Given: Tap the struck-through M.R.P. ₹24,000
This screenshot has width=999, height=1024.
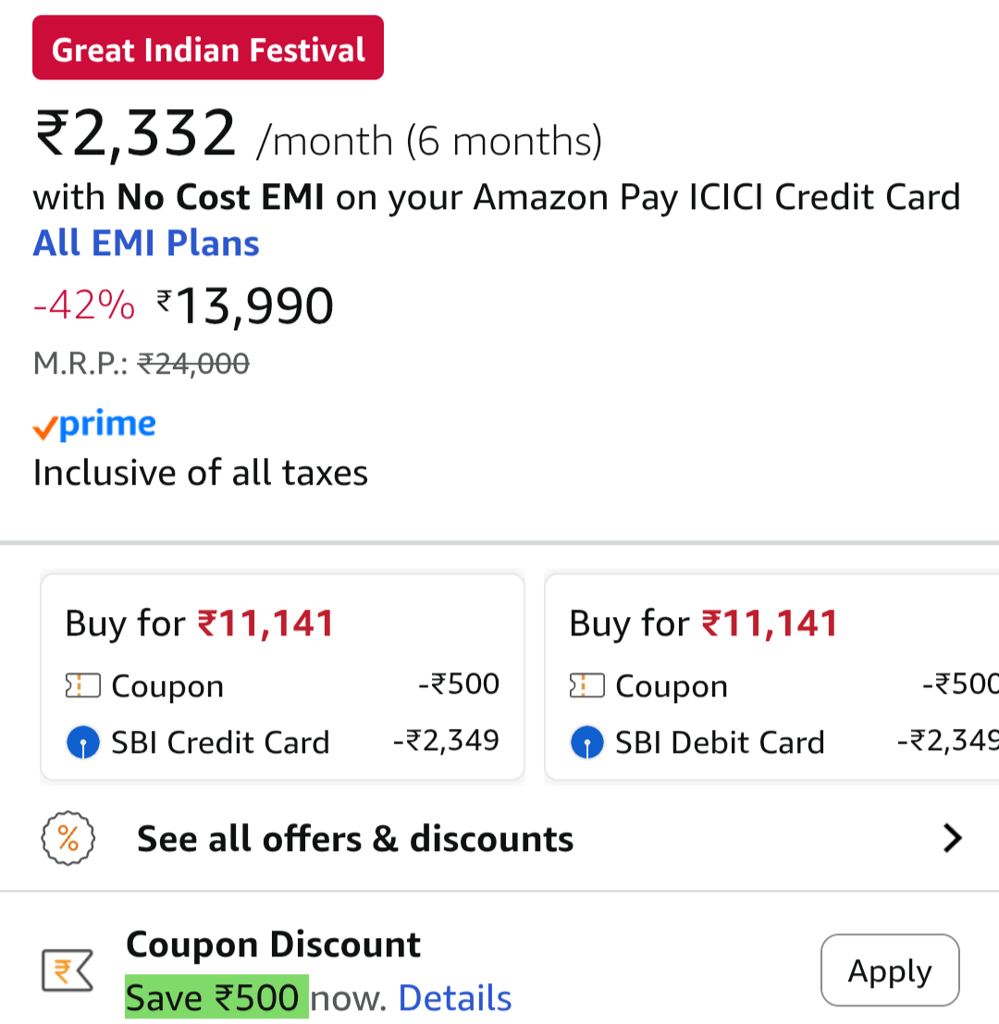Looking at the screenshot, I should pos(193,364).
